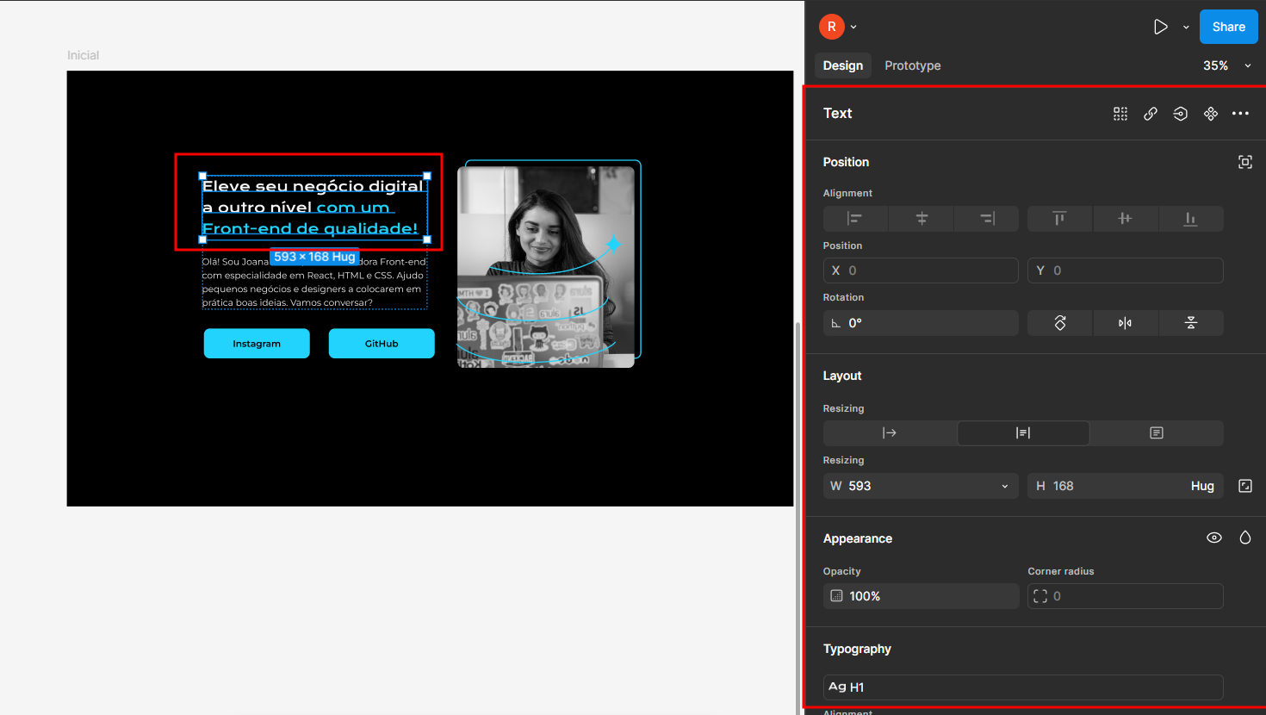This screenshot has width=1266, height=715.
Task: Flip vertical icon
Action: 1190,323
